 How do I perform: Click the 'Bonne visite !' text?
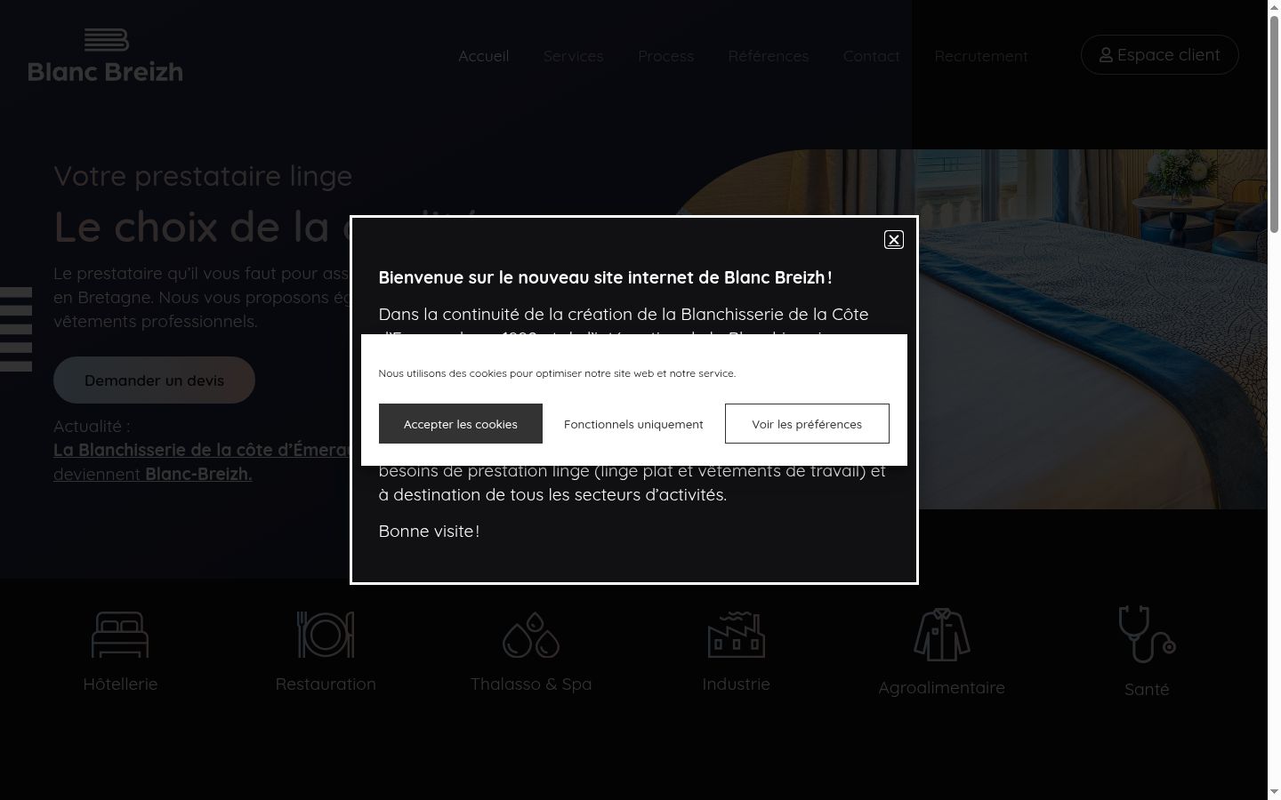429,531
